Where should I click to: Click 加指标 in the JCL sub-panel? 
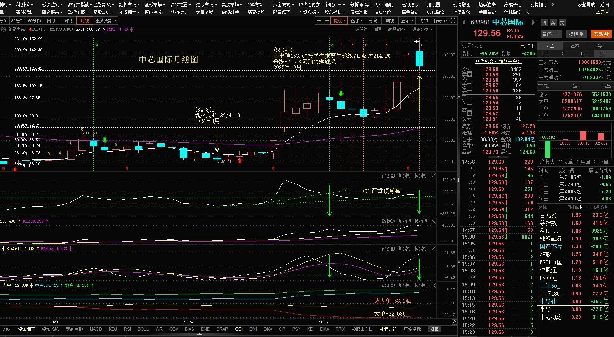coord(405,221)
